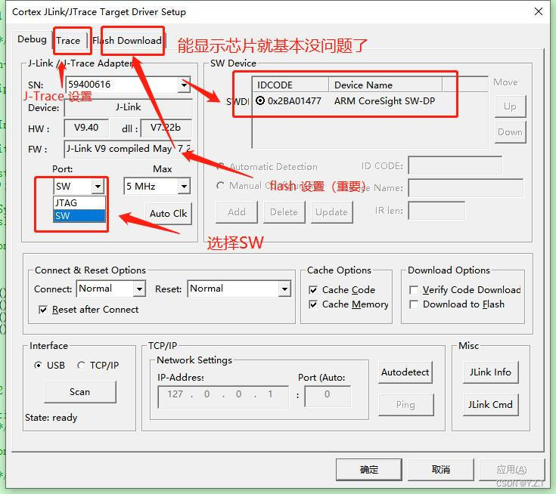Click the IDCODE column header
556x494 pixels.
pyautogui.click(x=290, y=85)
